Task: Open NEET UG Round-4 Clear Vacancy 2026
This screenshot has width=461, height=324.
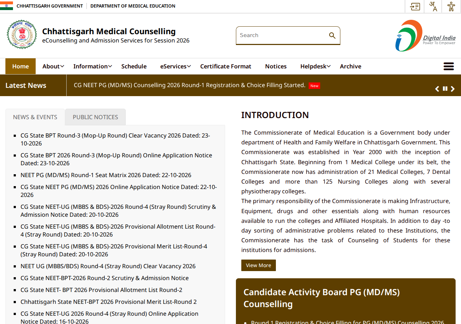Action: tap(108, 266)
